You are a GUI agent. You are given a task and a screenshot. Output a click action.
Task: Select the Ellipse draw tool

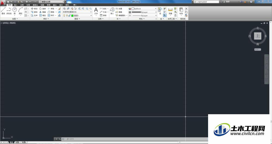point(26,12)
